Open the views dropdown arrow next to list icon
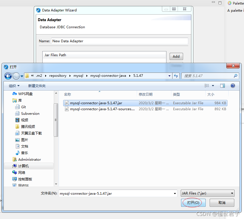The height and width of the screenshot is (219, 244). click(213, 85)
